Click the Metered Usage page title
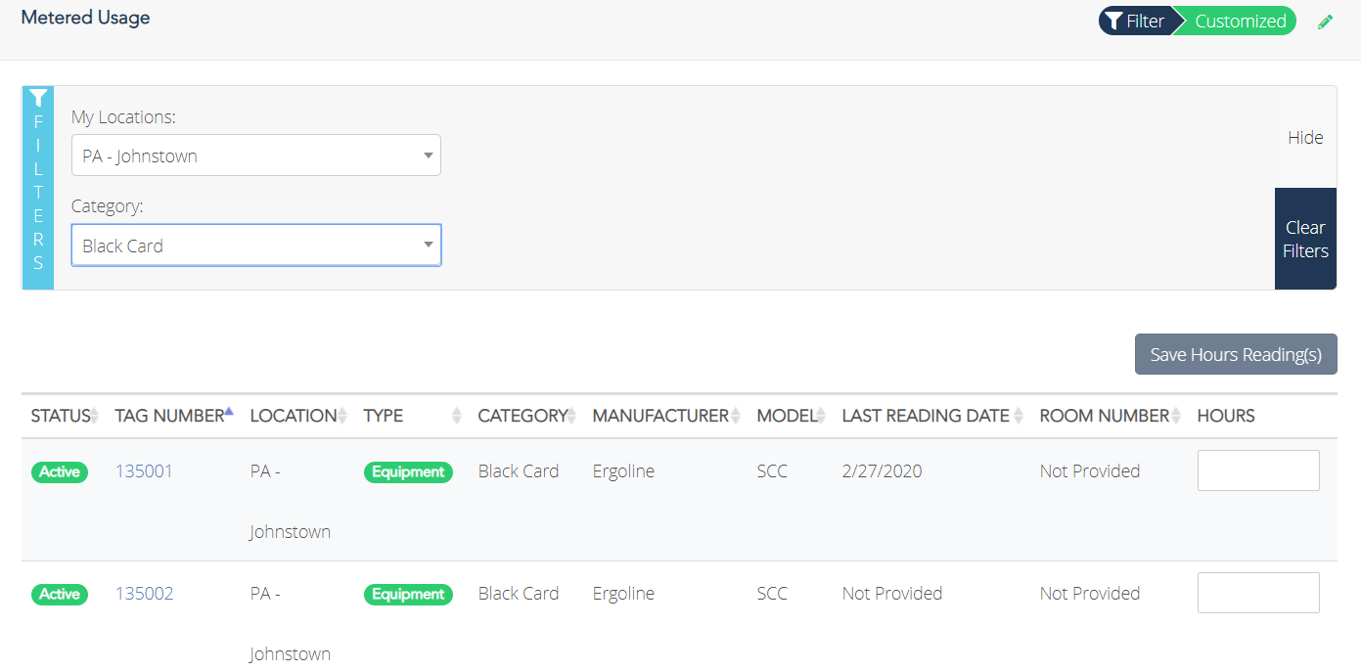The width and height of the screenshot is (1361, 671). coord(85,18)
